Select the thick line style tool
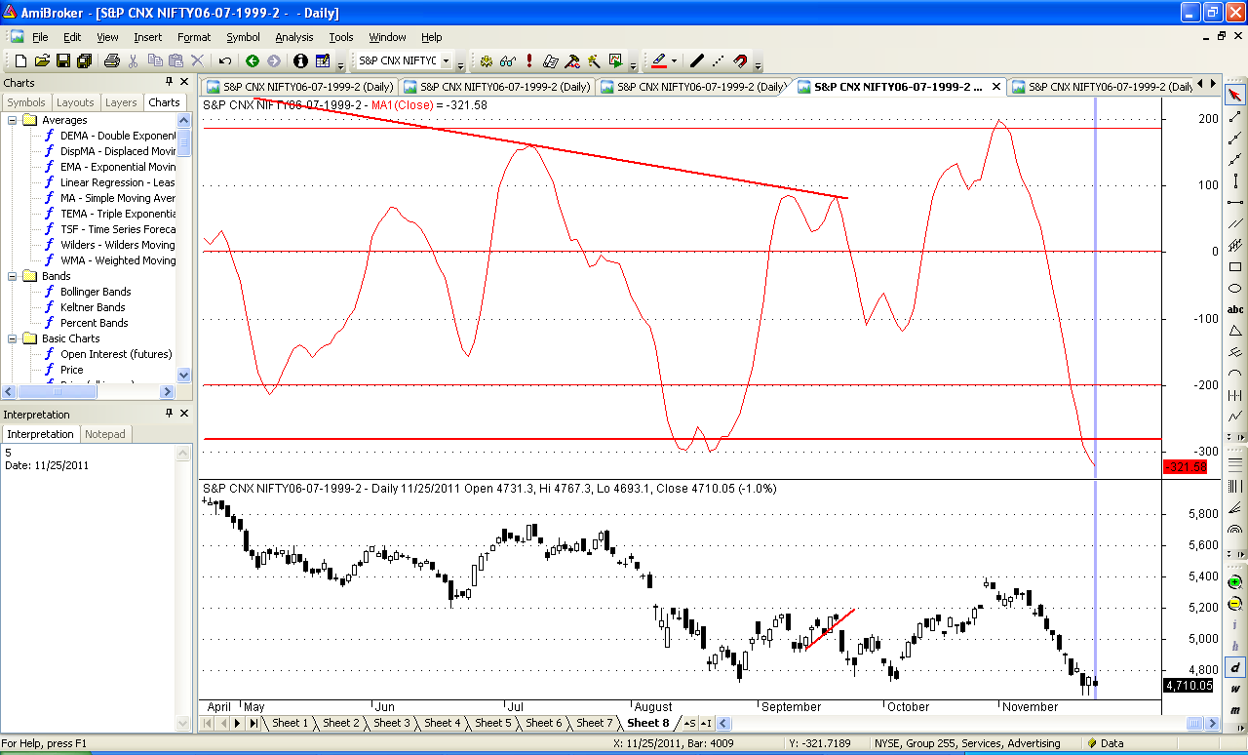This screenshot has height=755, width=1248. 697,60
